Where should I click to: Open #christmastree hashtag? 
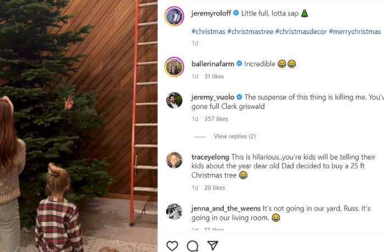[252, 32]
